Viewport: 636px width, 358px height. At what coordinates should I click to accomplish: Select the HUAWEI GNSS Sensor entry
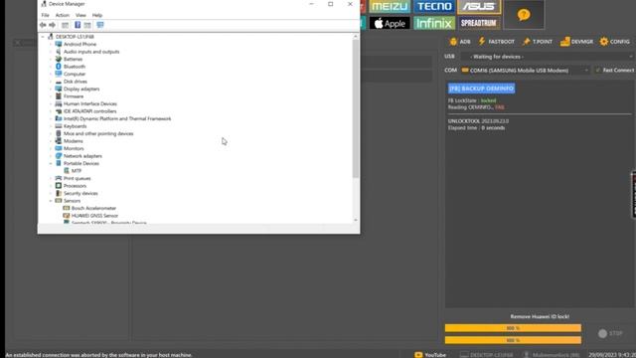pos(94,216)
